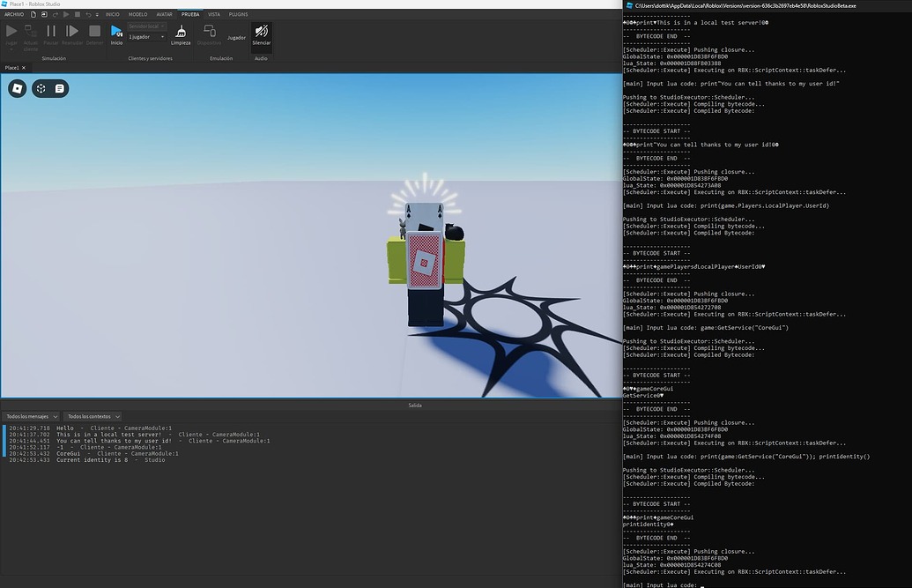This screenshot has width=912, height=588.
Task: Click the Inicio local server icon
Action: pyautogui.click(x=116, y=30)
